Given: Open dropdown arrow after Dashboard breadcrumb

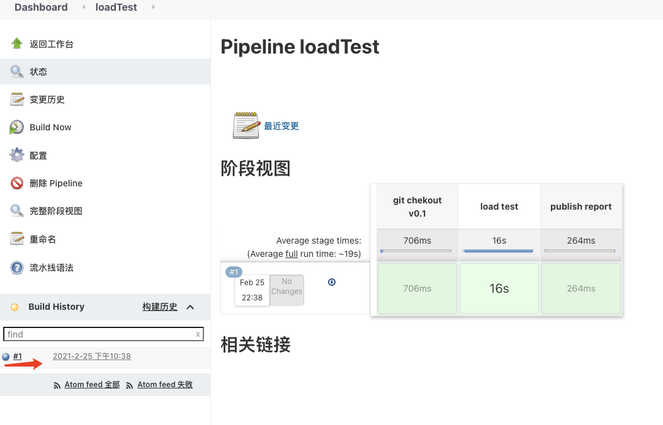Looking at the screenshot, I should click(x=85, y=8).
